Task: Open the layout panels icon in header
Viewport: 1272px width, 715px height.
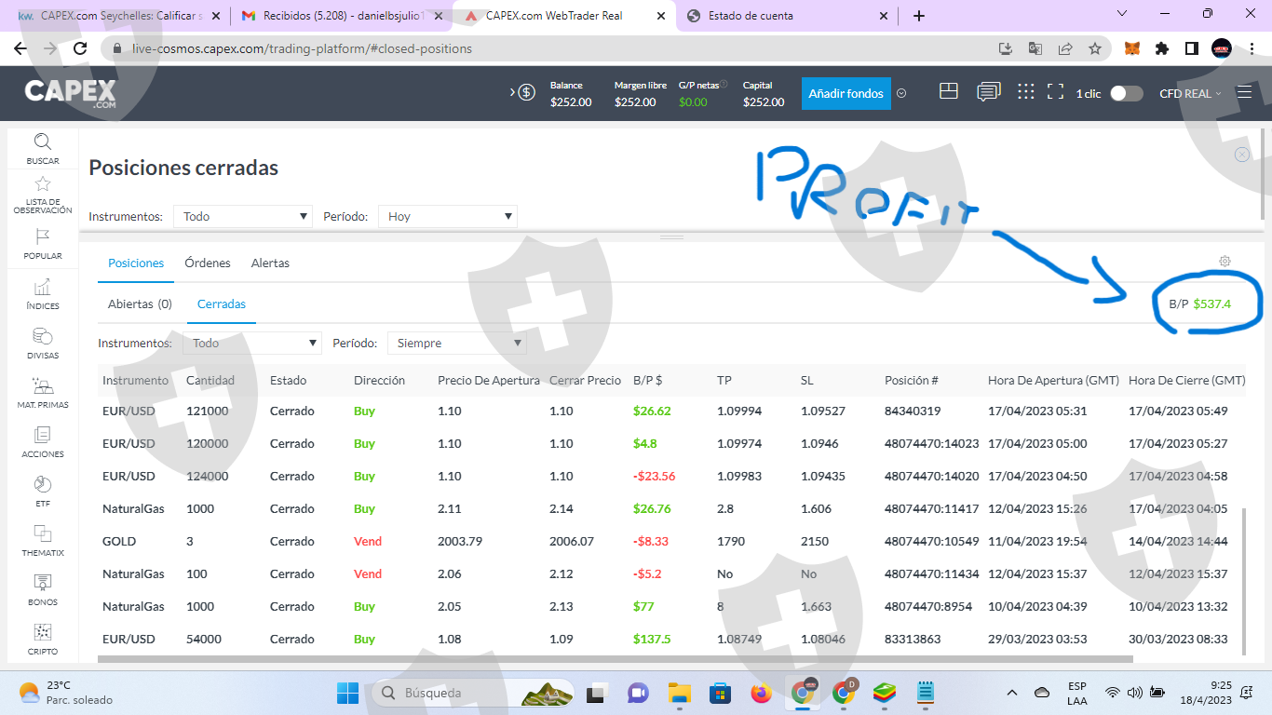Action: (x=949, y=91)
